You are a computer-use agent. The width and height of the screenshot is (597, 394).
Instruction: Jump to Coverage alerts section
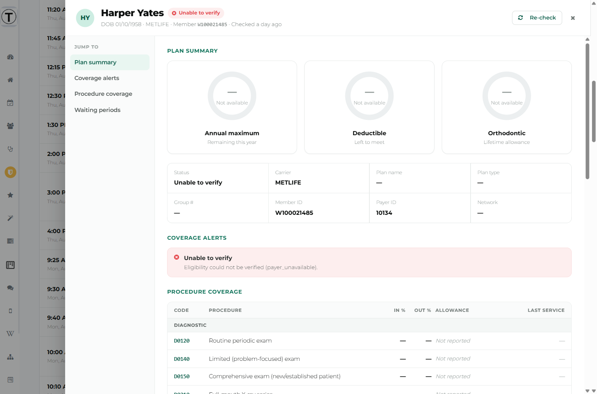(x=109, y=78)
